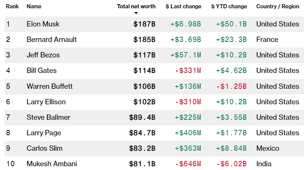
Task: Open Bernard Arnault's profile link
Action: [51, 40]
